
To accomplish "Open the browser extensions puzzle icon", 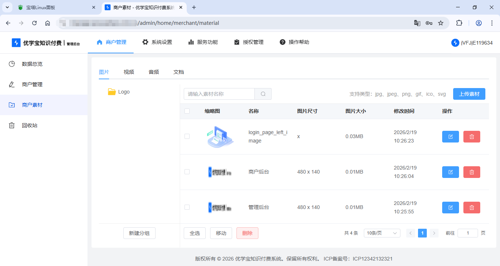I will tap(459, 23).
